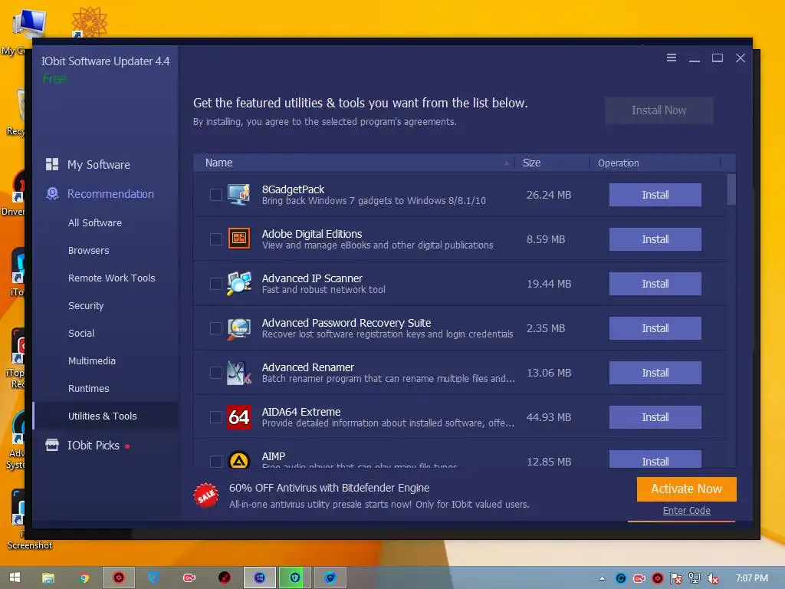The width and height of the screenshot is (785, 589).
Task: Tick the Adobe Digital Editions checkbox
Action: [215, 239]
